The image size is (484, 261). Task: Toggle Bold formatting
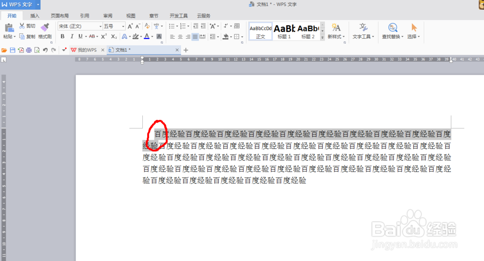(x=62, y=36)
